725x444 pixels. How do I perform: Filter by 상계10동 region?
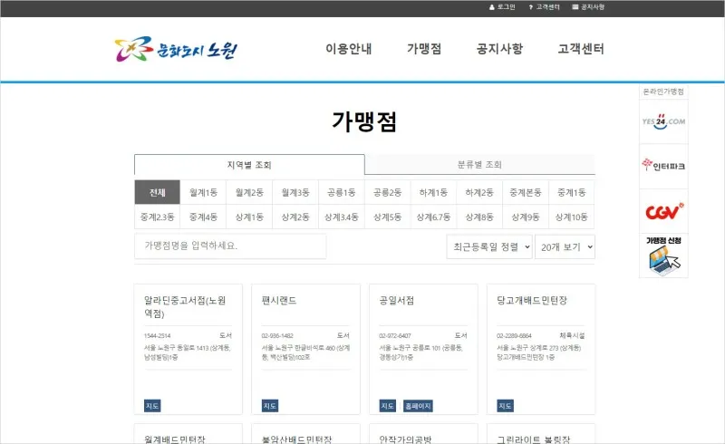pyautogui.click(x=572, y=217)
